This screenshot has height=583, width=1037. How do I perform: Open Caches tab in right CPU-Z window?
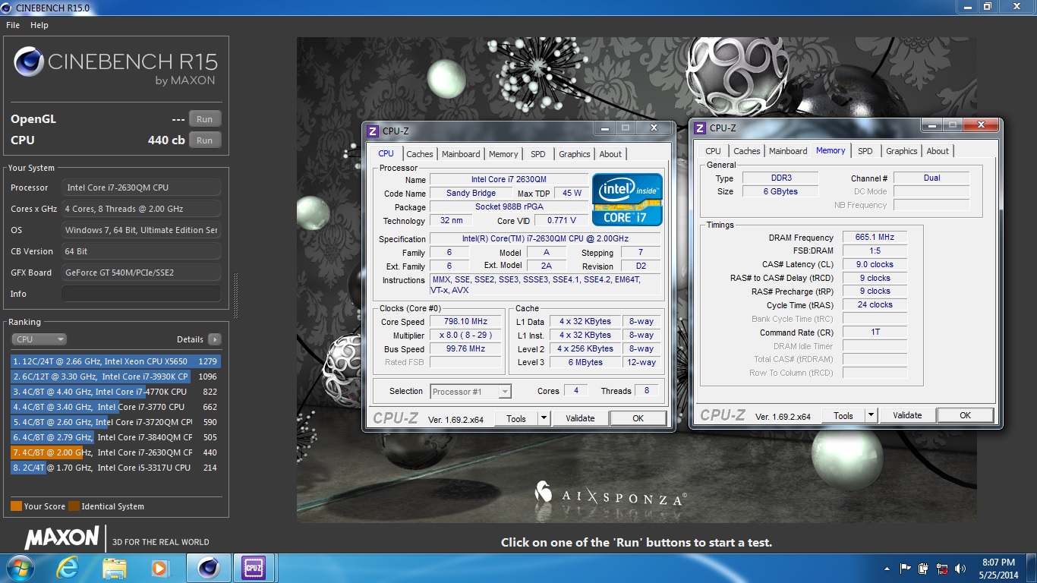pos(747,151)
